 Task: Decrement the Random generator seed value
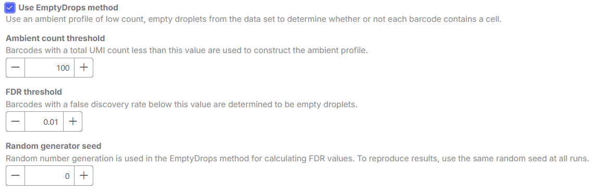point(16,176)
